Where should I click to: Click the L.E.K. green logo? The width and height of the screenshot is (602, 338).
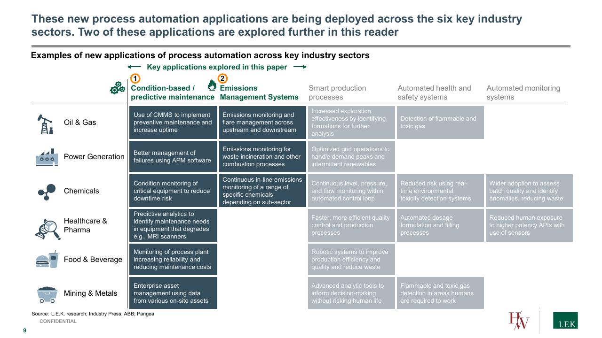click(x=565, y=321)
